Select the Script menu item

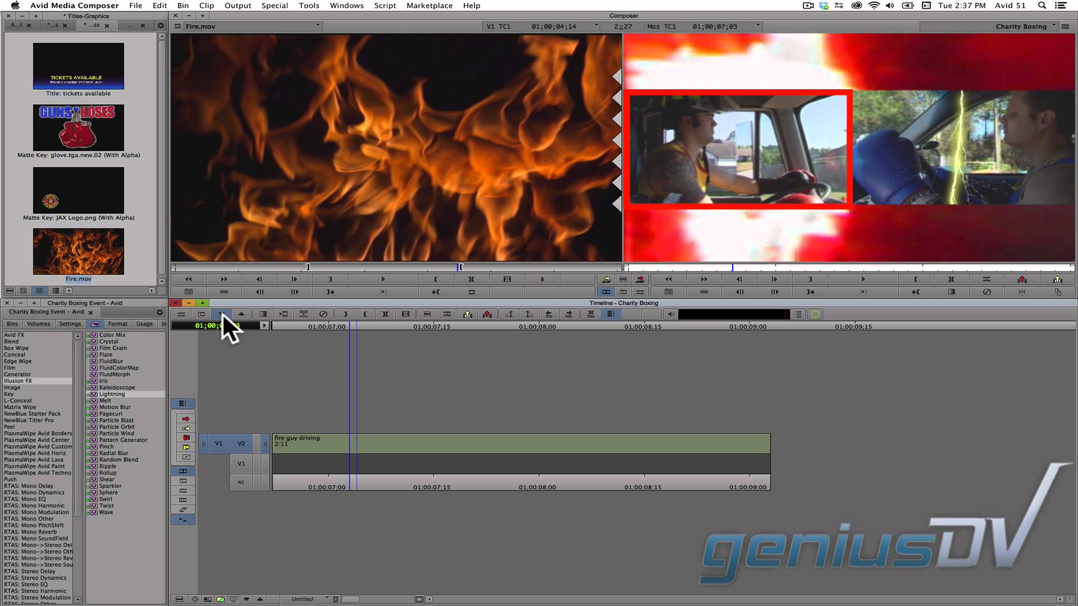[x=384, y=6]
